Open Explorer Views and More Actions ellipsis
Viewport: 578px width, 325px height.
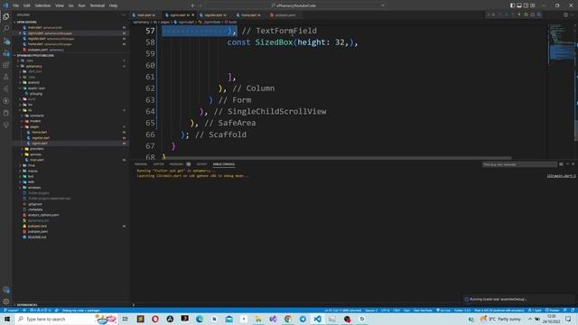pos(124,15)
